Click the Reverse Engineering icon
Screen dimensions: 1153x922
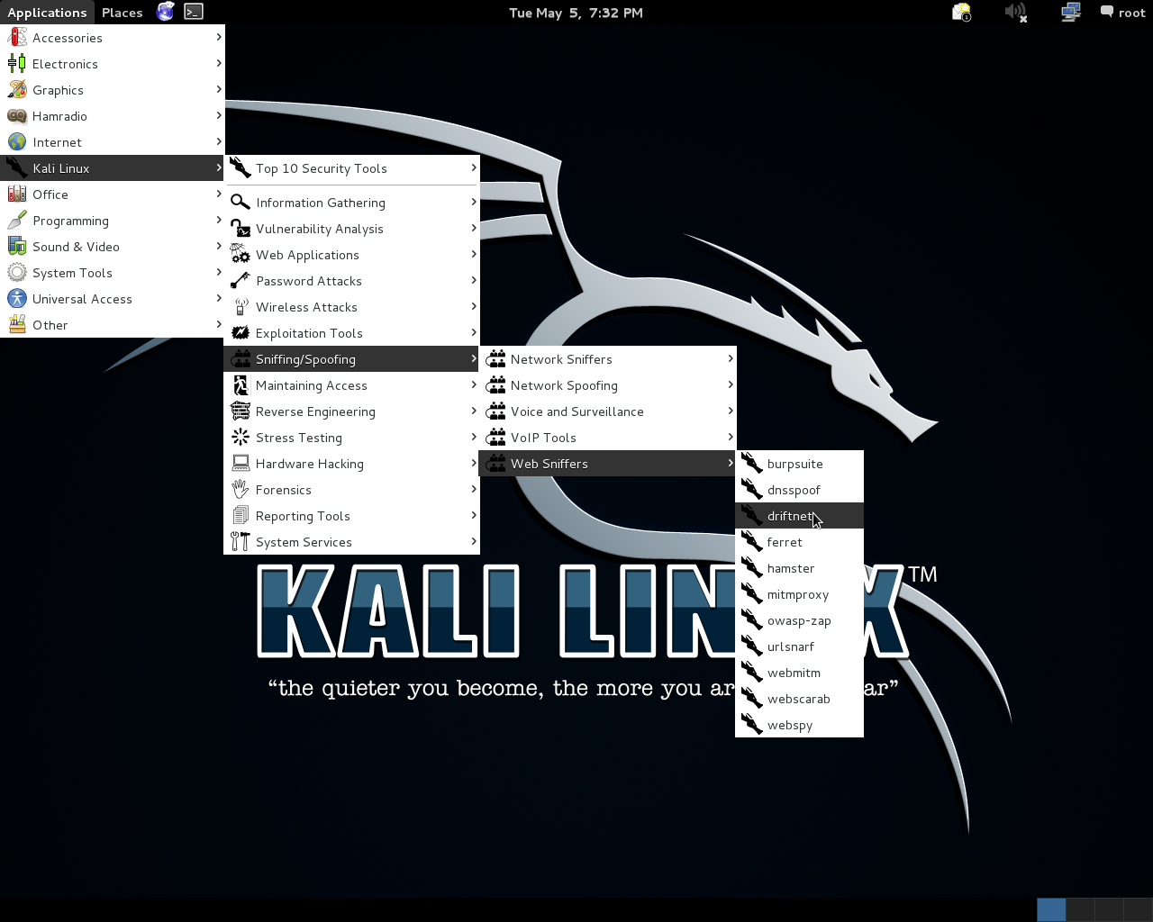click(241, 411)
